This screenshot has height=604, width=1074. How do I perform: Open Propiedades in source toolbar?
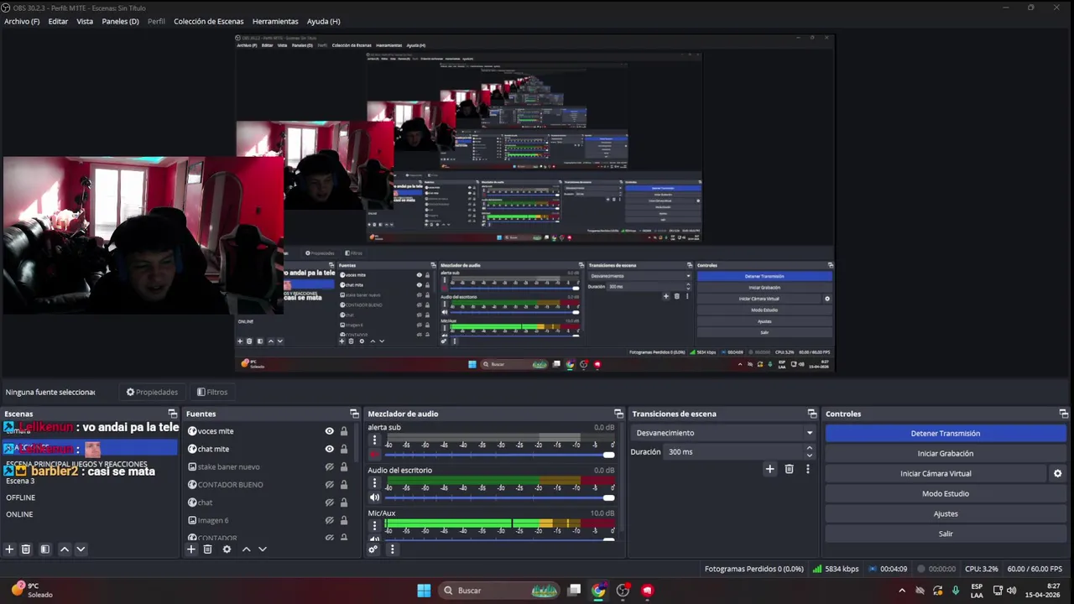(x=152, y=392)
